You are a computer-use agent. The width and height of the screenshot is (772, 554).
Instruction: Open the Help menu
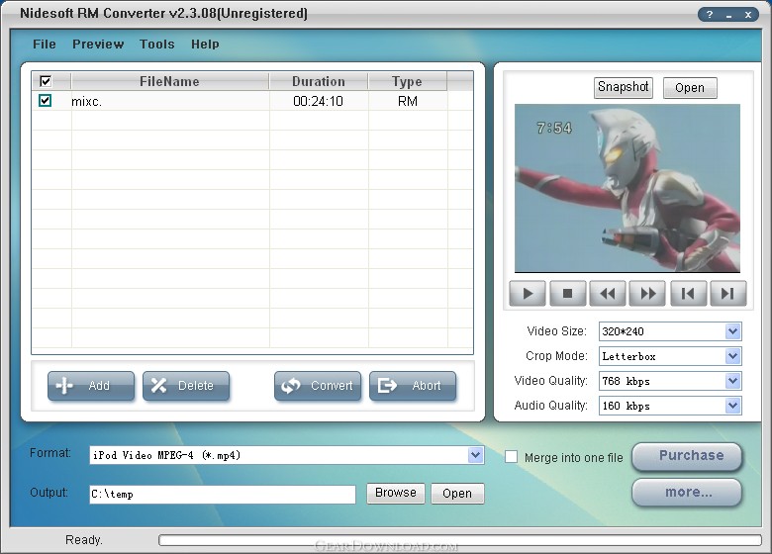205,45
